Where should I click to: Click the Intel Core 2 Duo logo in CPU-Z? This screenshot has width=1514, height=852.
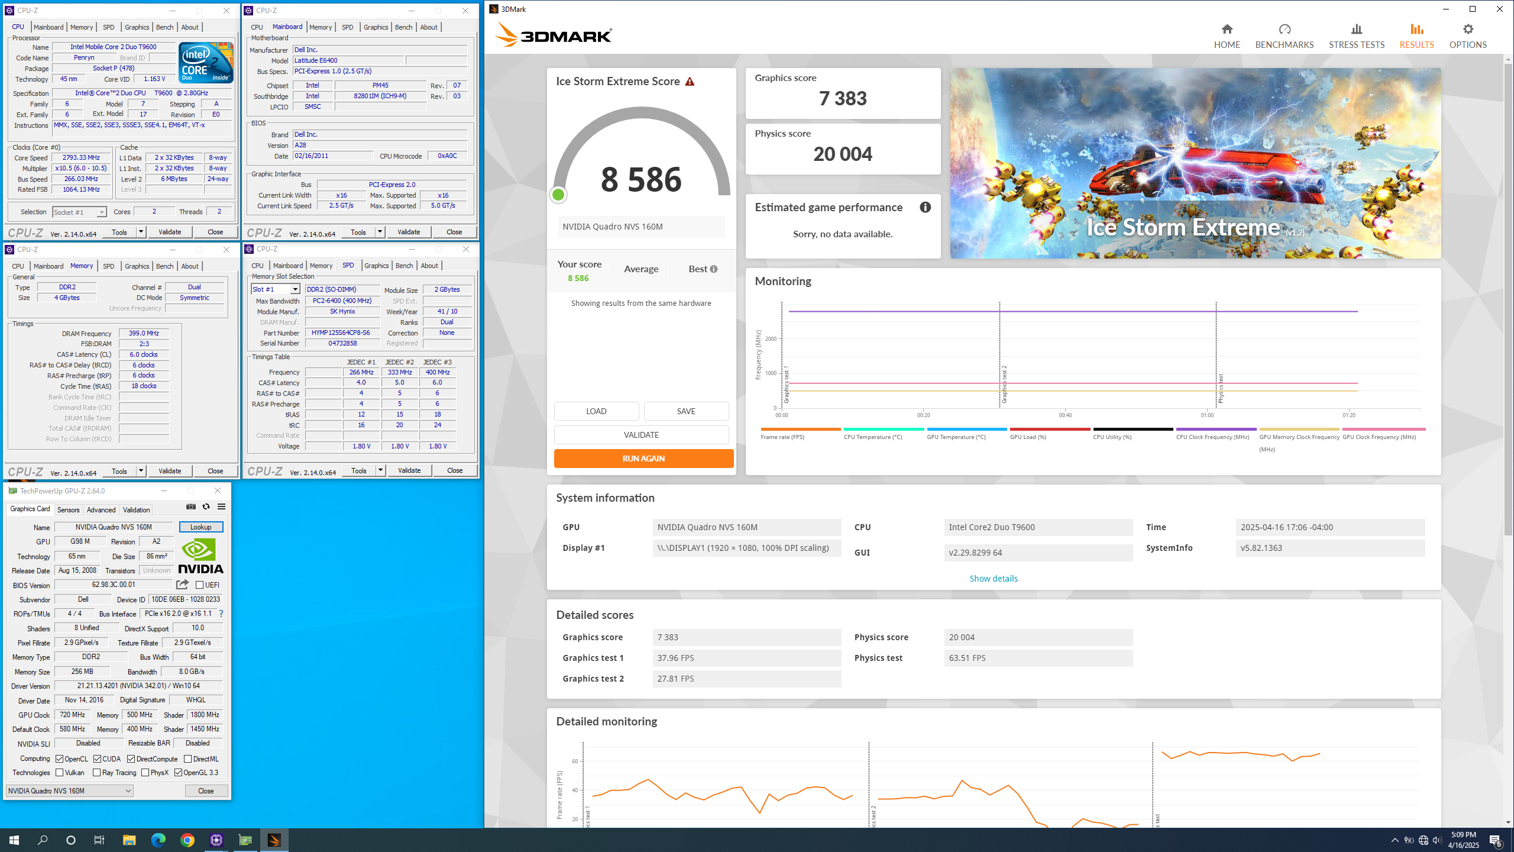coord(206,62)
